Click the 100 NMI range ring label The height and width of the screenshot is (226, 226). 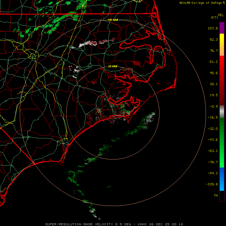click(113, 20)
